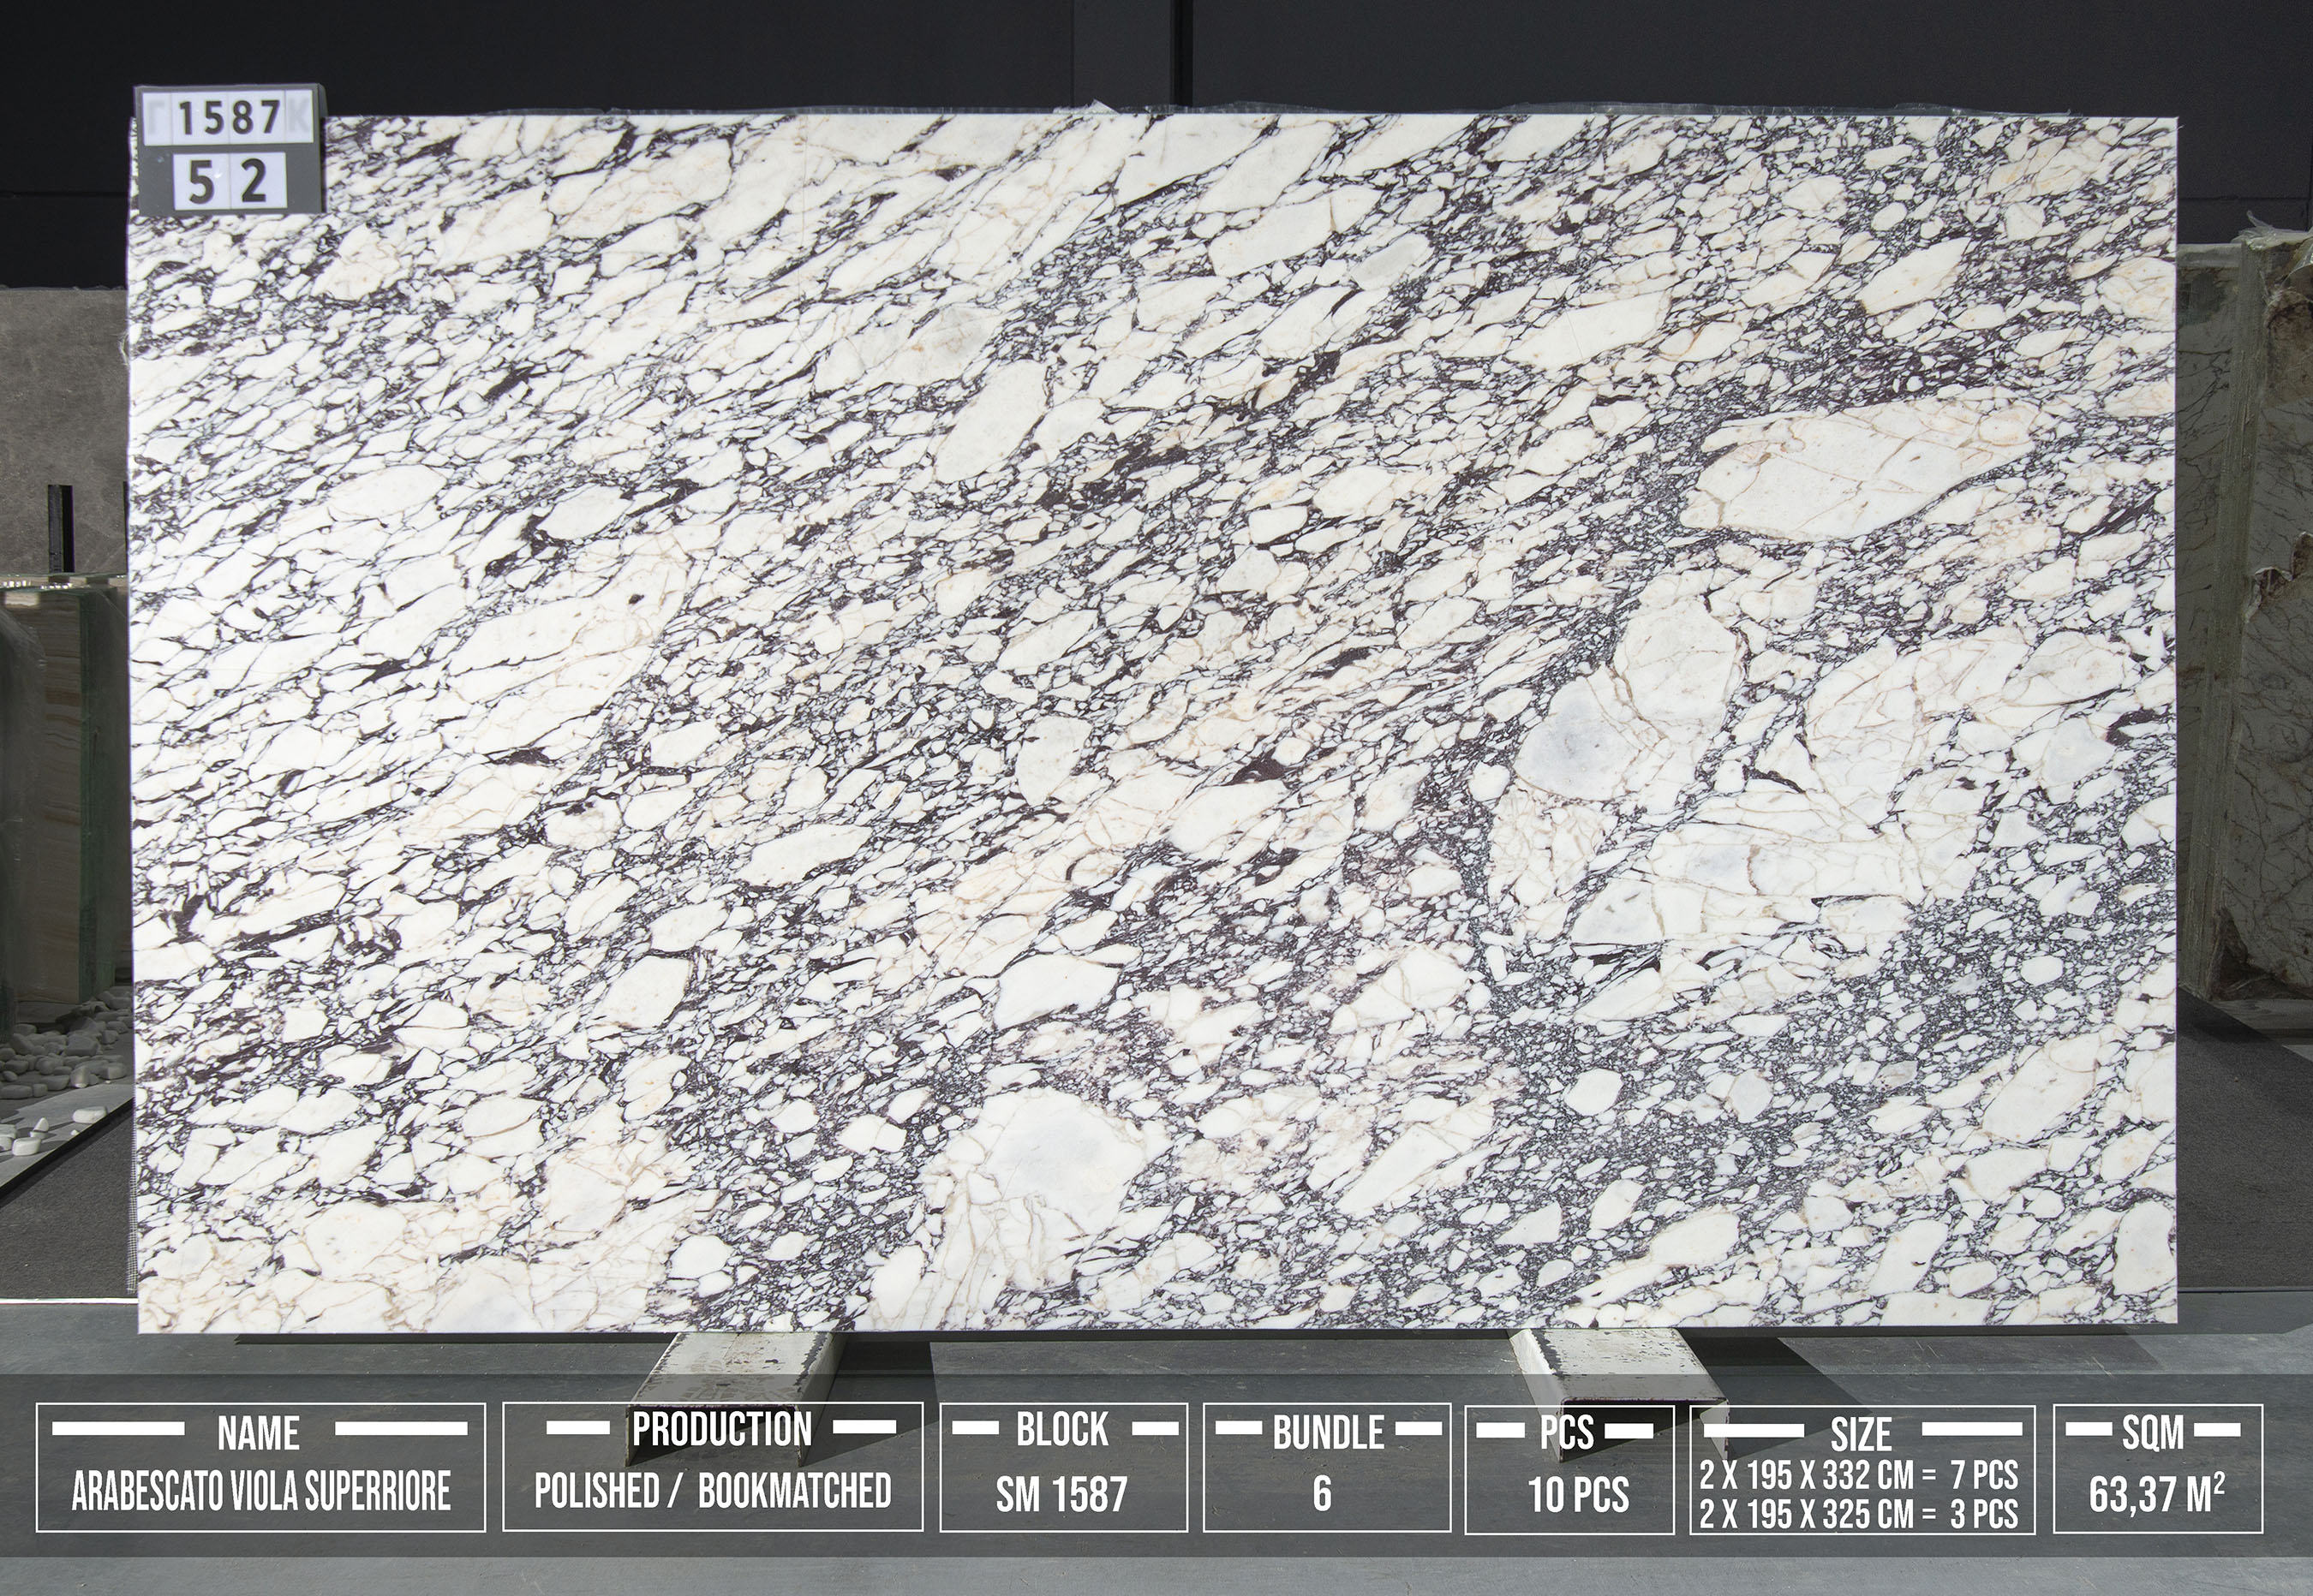Click the PRODUCTION header label
The height and width of the screenshot is (1596, 2313).
(721, 1429)
